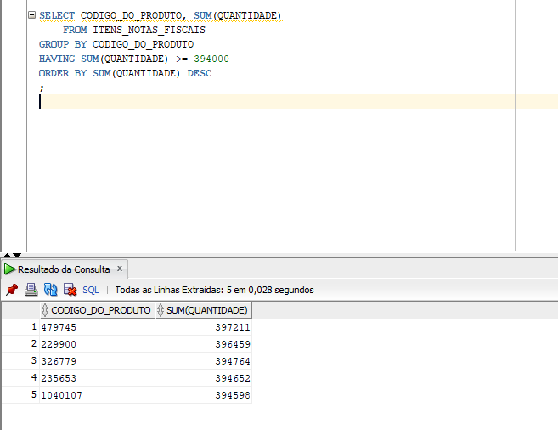Select the SUM(QUANTIDADE) column header

coord(207,310)
